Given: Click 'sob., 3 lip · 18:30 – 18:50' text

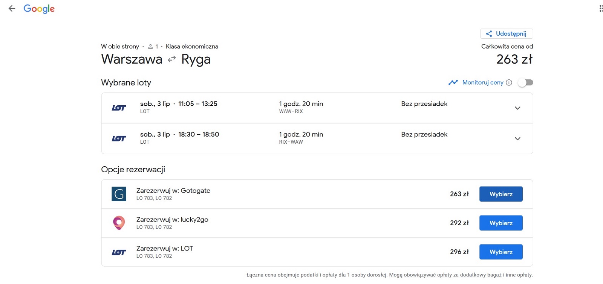Looking at the screenshot, I should (179, 134).
